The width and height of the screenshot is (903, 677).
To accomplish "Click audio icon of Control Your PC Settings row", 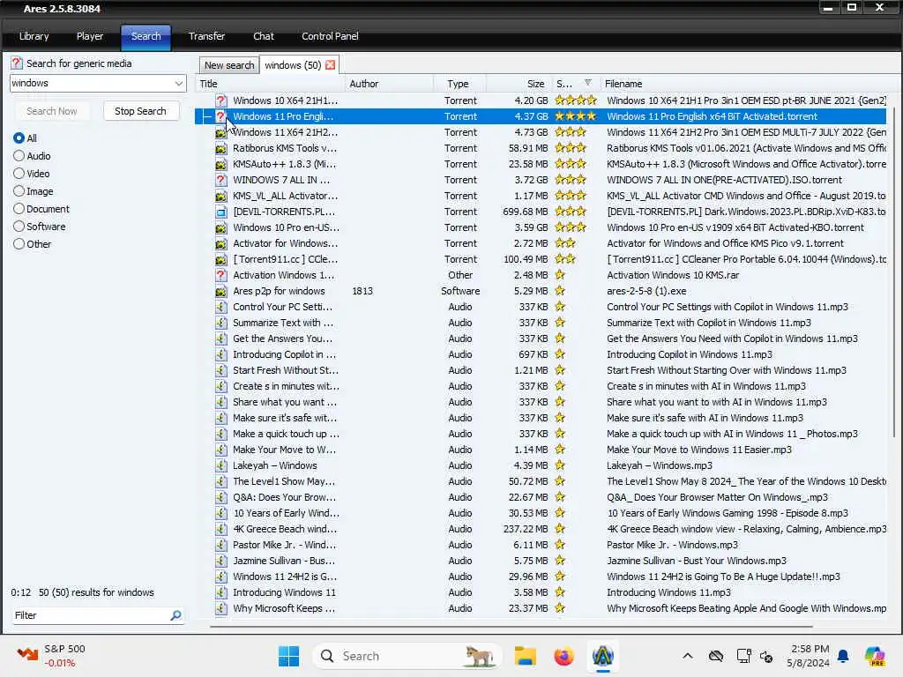I will pos(220,307).
